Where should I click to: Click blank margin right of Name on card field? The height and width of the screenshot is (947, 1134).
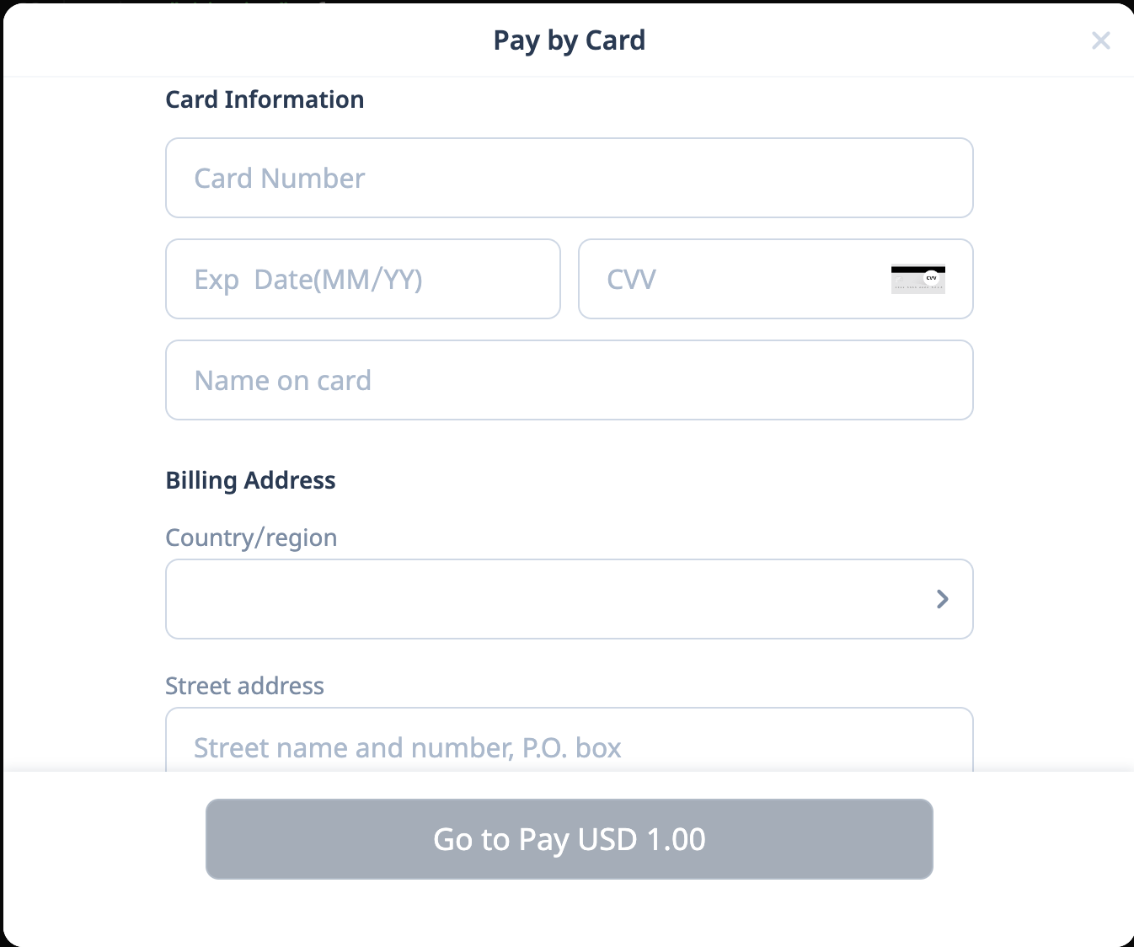[1053, 380]
